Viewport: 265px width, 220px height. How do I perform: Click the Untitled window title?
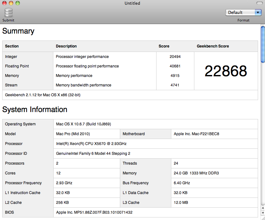click(x=132, y=3)
